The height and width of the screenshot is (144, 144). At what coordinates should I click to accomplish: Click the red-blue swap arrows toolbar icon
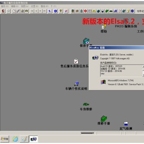(66, 11)
